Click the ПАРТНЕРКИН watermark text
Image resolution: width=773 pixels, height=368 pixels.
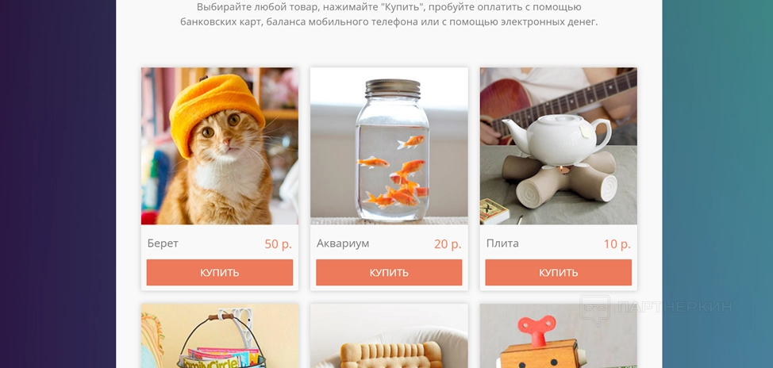pyautogui.click(x=675, y=308)
